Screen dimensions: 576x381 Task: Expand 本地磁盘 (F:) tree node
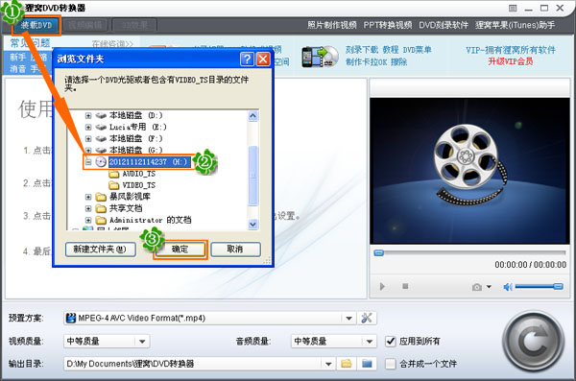[x=88, y=138]
